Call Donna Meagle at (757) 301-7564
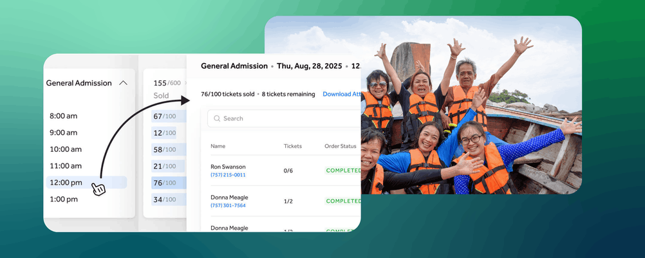645x258 pixels. [x=228, y=205]
